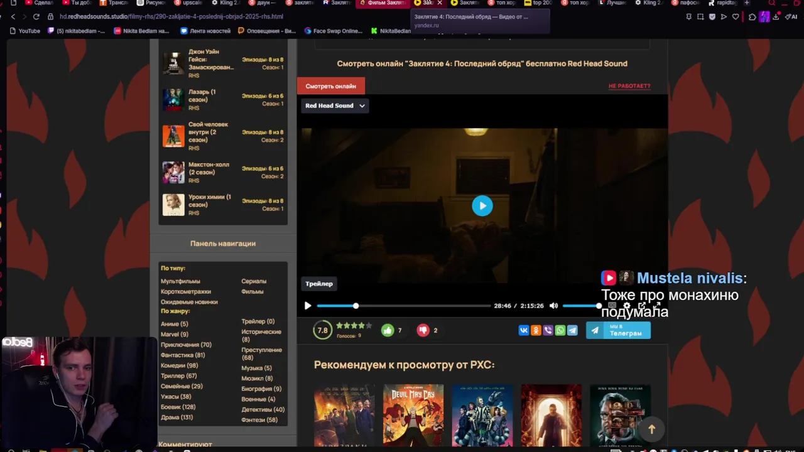Open Свой человек внутри (2 сезон)
This screenshot has height=452, width=804.
(223, 136)
